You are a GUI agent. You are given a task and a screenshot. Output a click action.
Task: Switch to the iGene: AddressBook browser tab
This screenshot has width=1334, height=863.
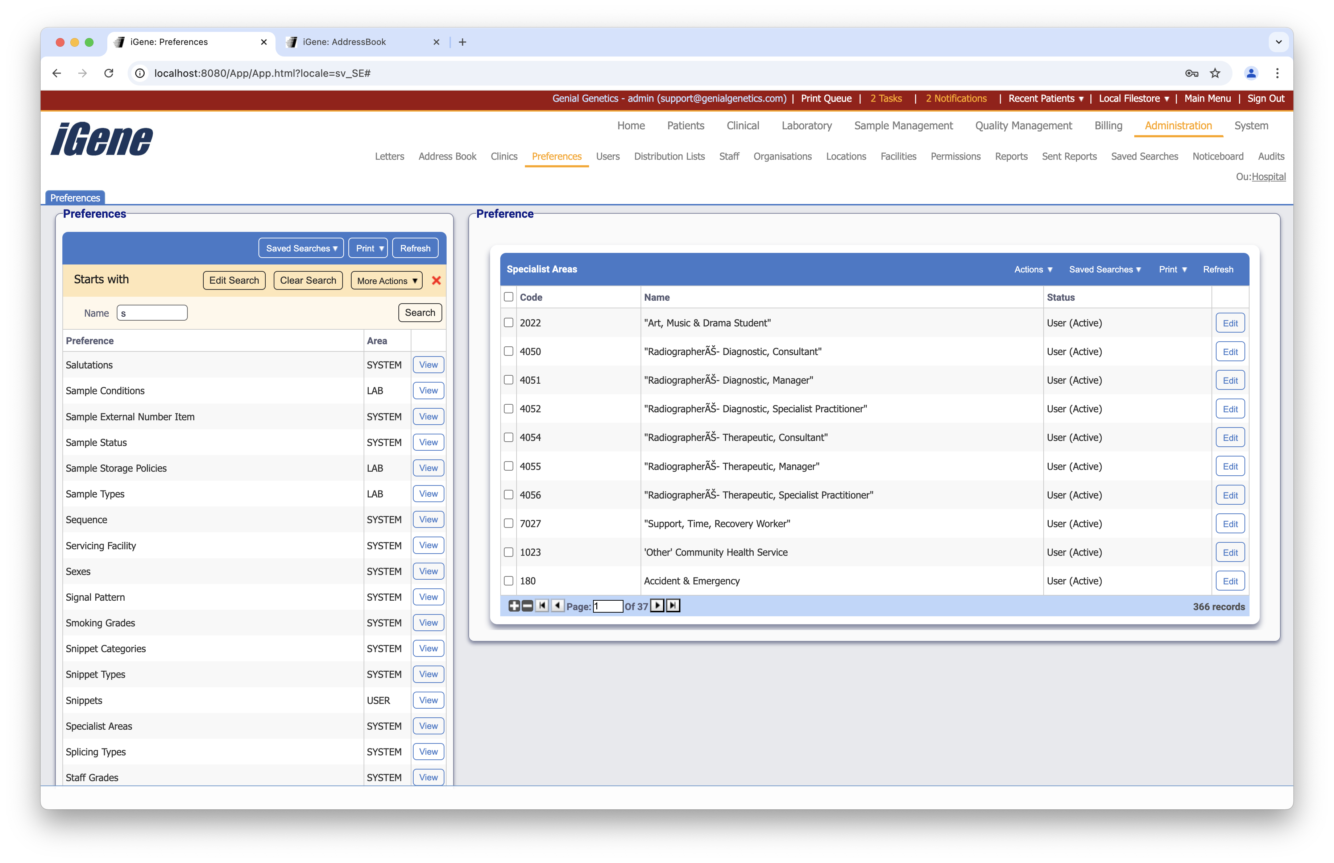pos(344,42)
